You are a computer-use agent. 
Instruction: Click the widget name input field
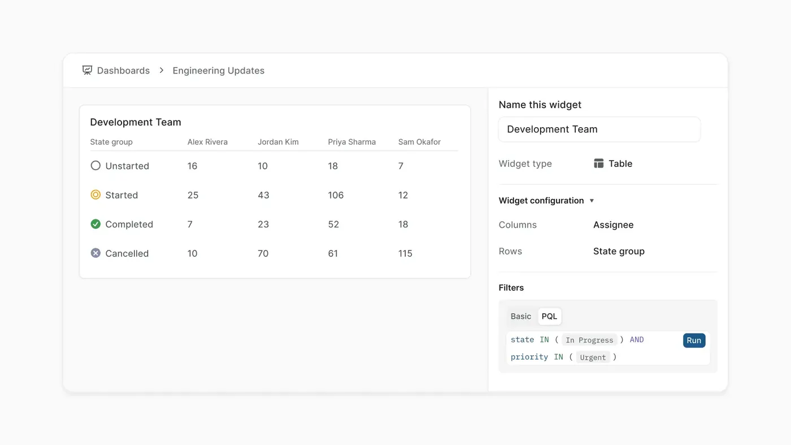pos(599,129)
